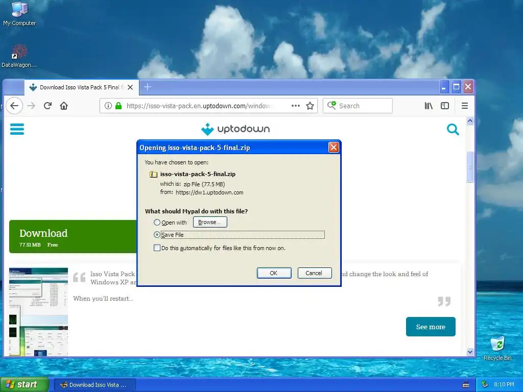The height and width of the screenshot is (392, 523).
Task: Click Browse to choose an application
Action: [210, 223]
